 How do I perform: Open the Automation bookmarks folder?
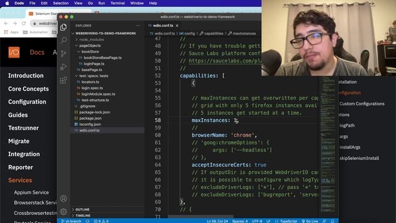coord(35,32)
